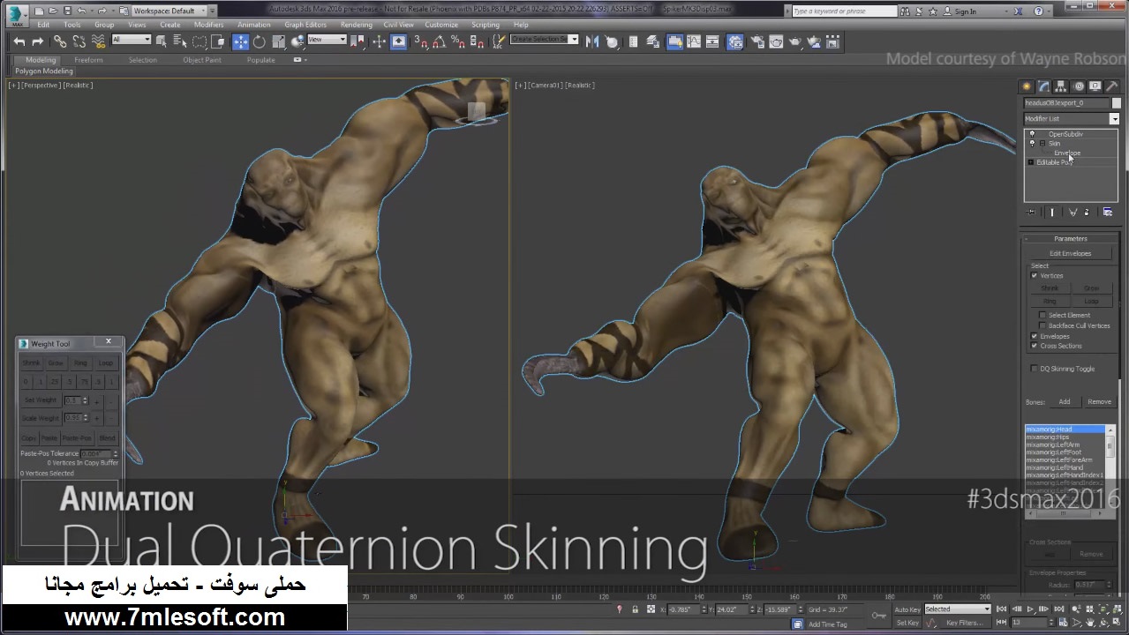The height and width of the screenshot is (635, 1129).
Task: Expand the Editable Poly stack entry
Action: click(x=1030, y=162)
